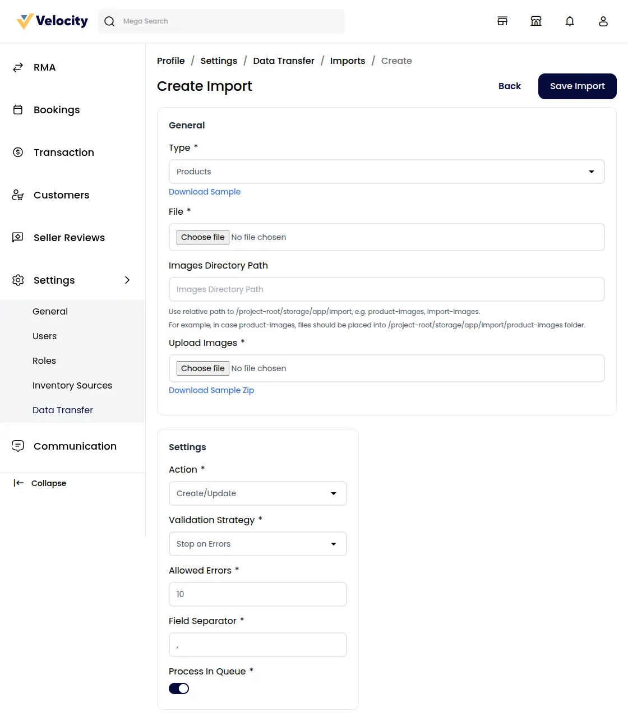Open Inventory Sources in Settings submenu
This screenshot has height=721, width=628.
(x=72, y=386)
